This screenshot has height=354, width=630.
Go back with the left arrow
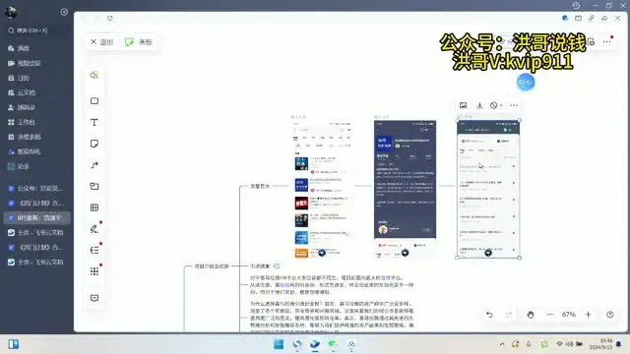pyautogui.click(x=84, y=18)
